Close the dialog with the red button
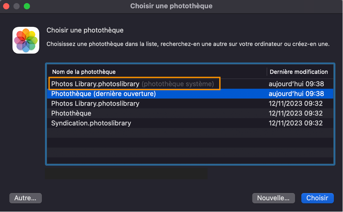Screen dimensions: 343x212 coord(7,6)
